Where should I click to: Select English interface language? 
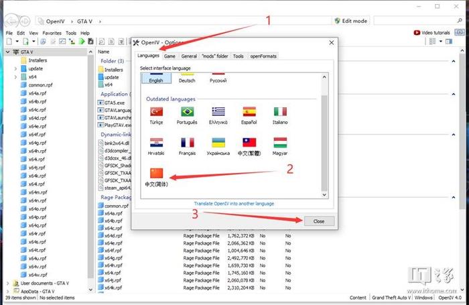[x=156, y=78]
